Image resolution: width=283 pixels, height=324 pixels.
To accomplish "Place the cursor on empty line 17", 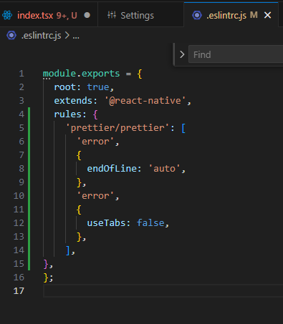I will (x=163, y=291).
